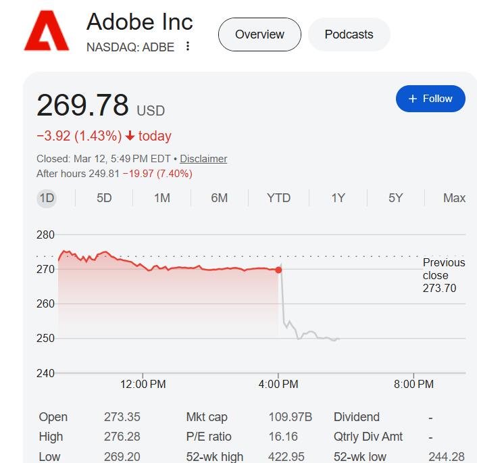Image resolution: width=477 pixels, height=463 pixels.
Task: Switch chart to YTD range
Action: click(x=278, y=198)
